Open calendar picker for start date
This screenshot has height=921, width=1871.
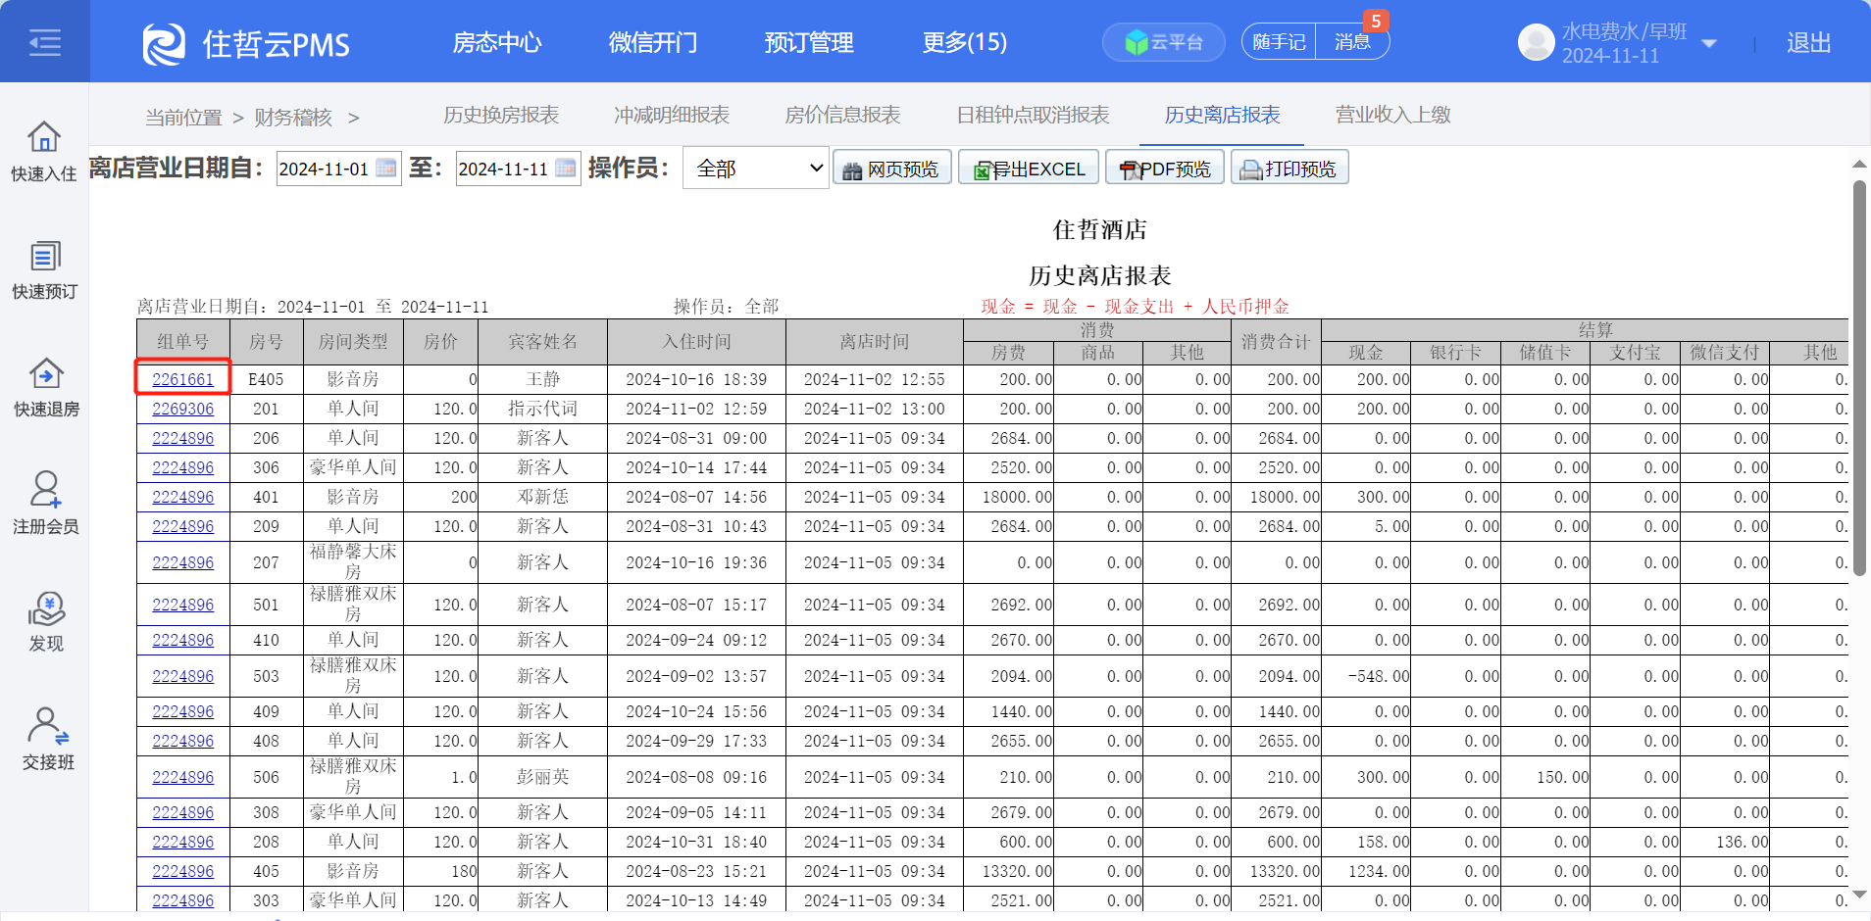[x=386, y=169]
